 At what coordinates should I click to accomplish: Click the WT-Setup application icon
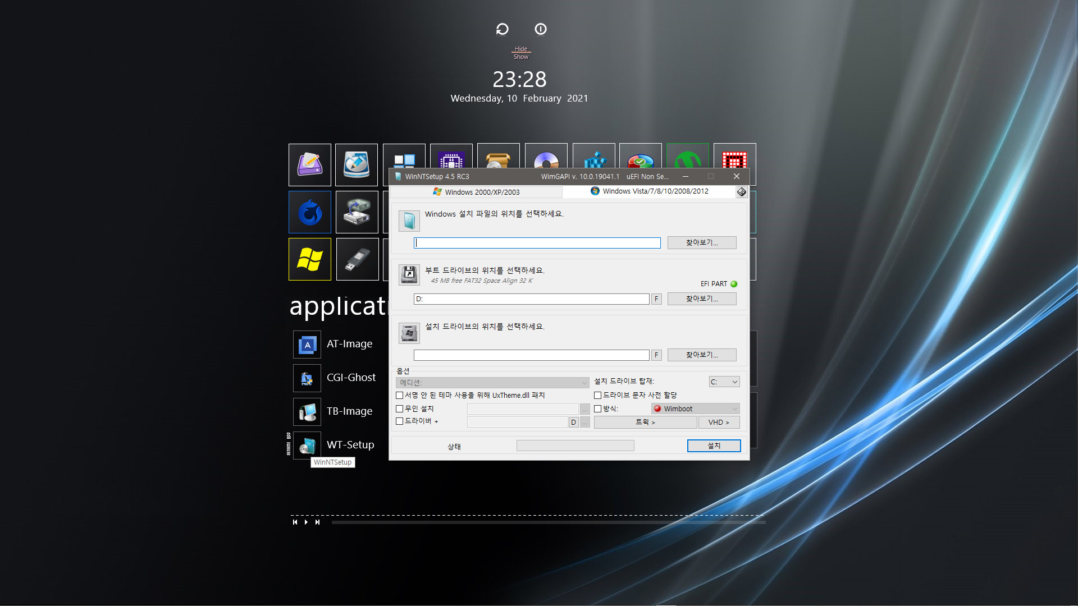(307, 446)
